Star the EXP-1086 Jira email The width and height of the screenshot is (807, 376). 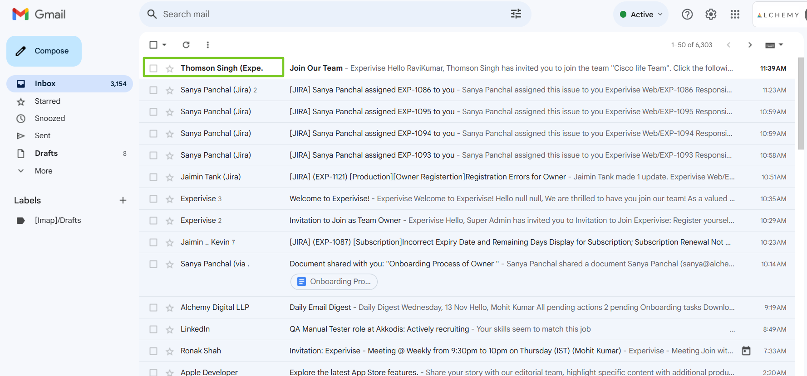pyautogui.click(x=170, y=90)
